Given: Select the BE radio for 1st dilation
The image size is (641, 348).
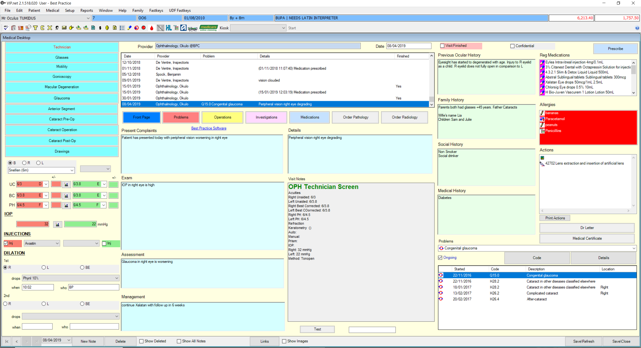Looking at the screenshot, I should pos(82,268).
